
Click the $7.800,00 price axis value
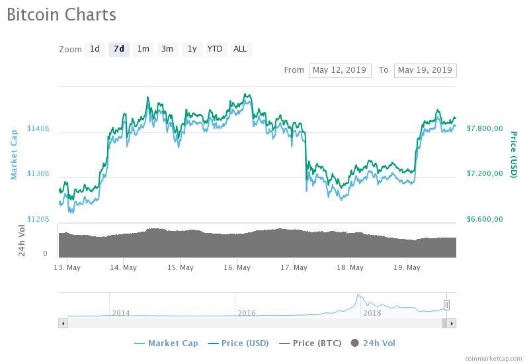[485, 128]
